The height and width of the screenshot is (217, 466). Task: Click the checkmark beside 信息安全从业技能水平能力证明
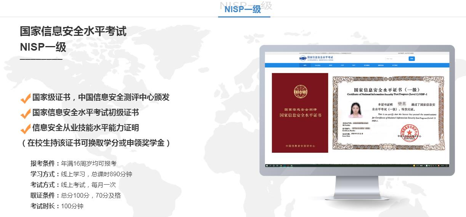pos(25,129)
